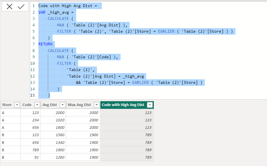Click EARLIER function on line 13

(x=140, y=83)
